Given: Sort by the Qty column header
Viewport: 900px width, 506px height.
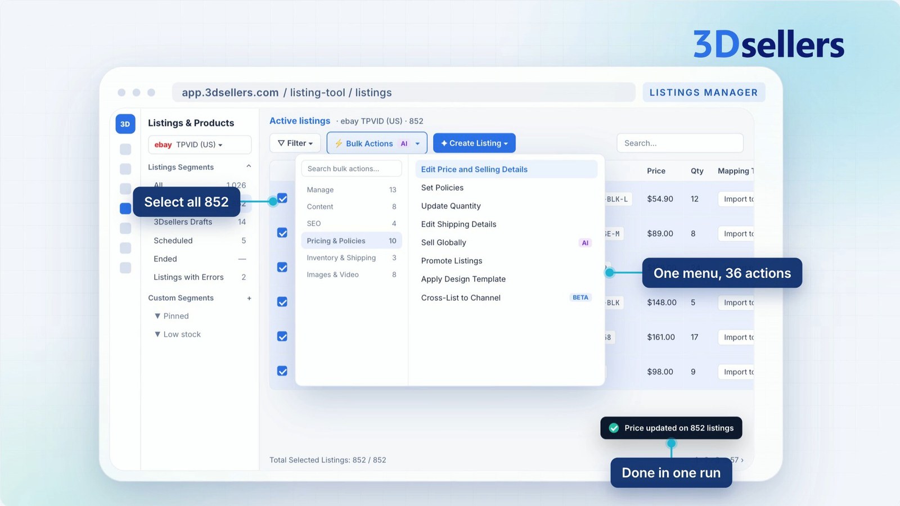Looking at the screenshot, I should coord(697,171).
